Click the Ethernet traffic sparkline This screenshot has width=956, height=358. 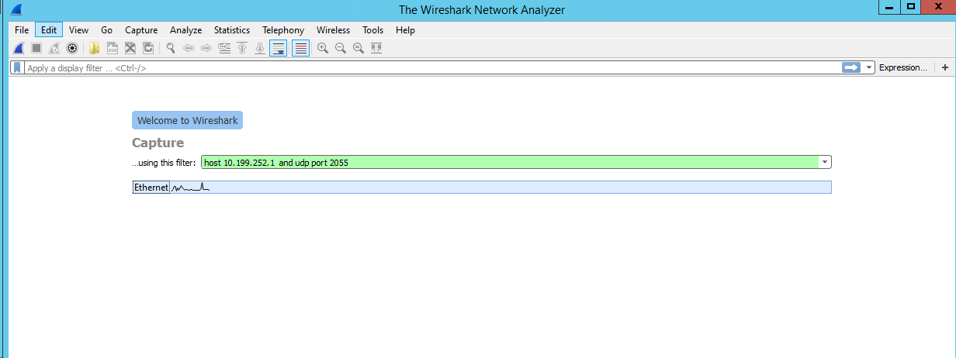tap(191, 188)
